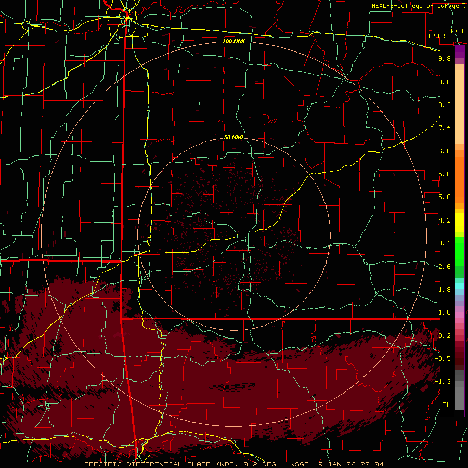Viewport: 468px width, 468px height.
Task: Click the 4.2 scale value
Action: [445, 220]
